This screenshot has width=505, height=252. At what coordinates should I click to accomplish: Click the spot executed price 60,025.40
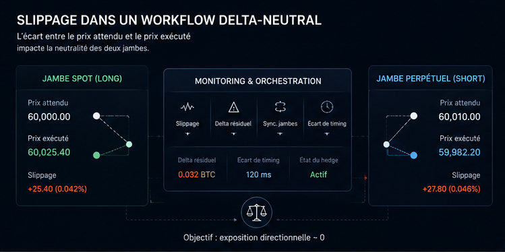pos(49,152)
